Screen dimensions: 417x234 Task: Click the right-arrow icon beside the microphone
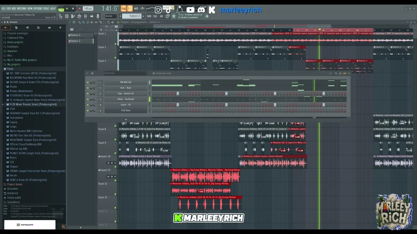coord(92,16)
